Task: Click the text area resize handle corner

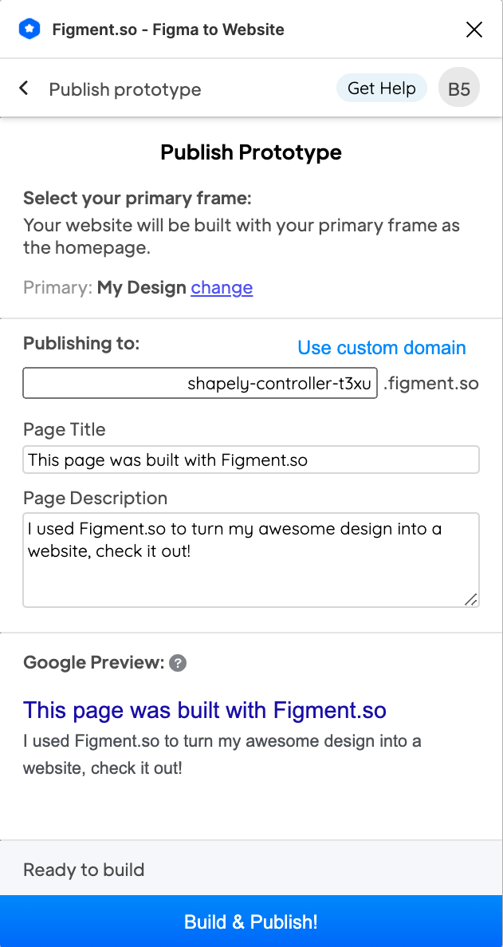Action: click(x=471, y=599)
